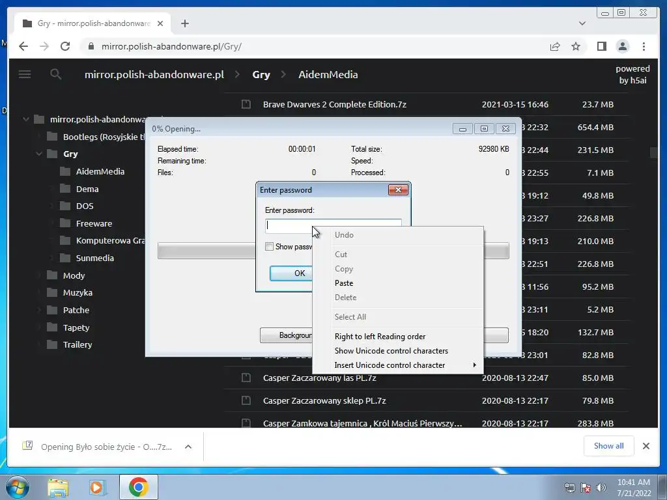This screenshot has width=667, height=500.
Task: Click mirror.polish-abandonware.pl breadcrumb link
Action: pyautogui.click(x=154, y=74)
